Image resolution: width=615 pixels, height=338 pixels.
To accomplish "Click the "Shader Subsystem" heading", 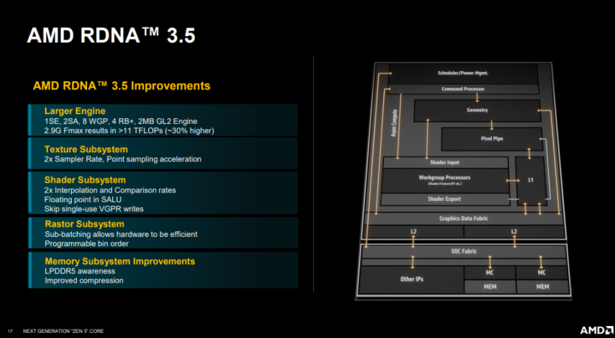I will click(x=85, y=180).
